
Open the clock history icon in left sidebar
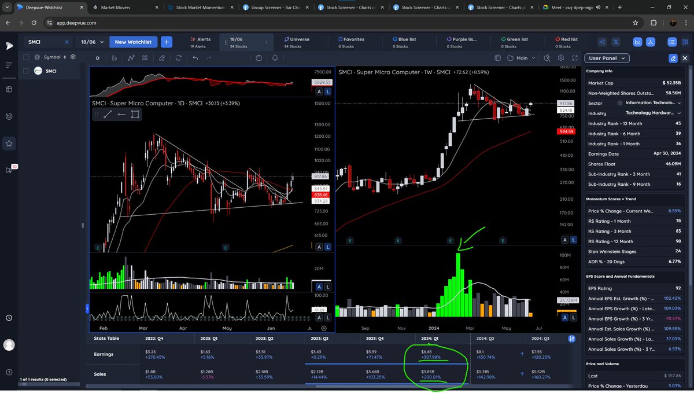9,318
